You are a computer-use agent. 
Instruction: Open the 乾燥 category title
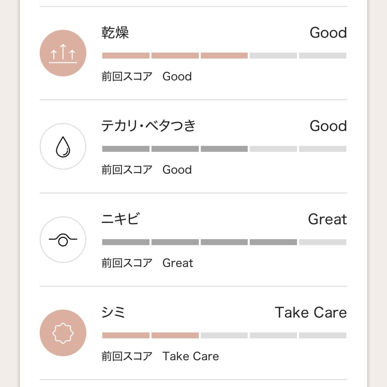115,33
